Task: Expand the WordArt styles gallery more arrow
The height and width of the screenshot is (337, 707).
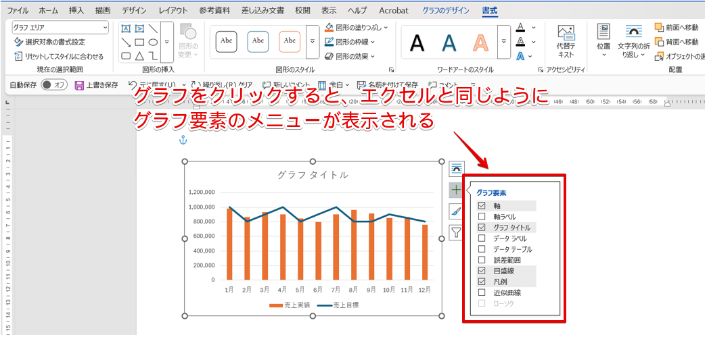Action: 504,42
